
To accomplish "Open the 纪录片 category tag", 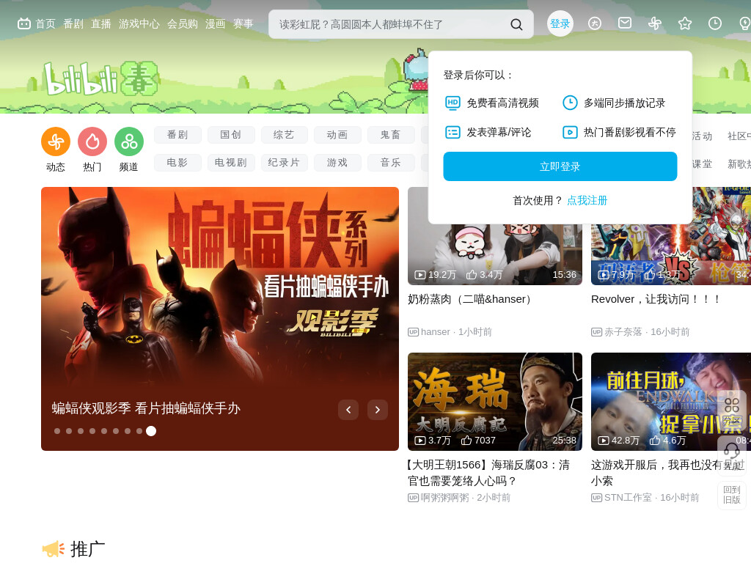I will pyautogui.click(x=284, y=163).
